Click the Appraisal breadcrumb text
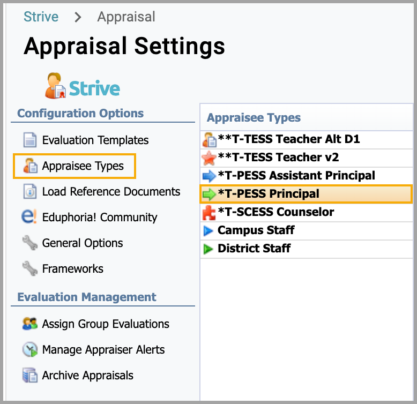Screen dimensions: 417x404 (126, 17)
